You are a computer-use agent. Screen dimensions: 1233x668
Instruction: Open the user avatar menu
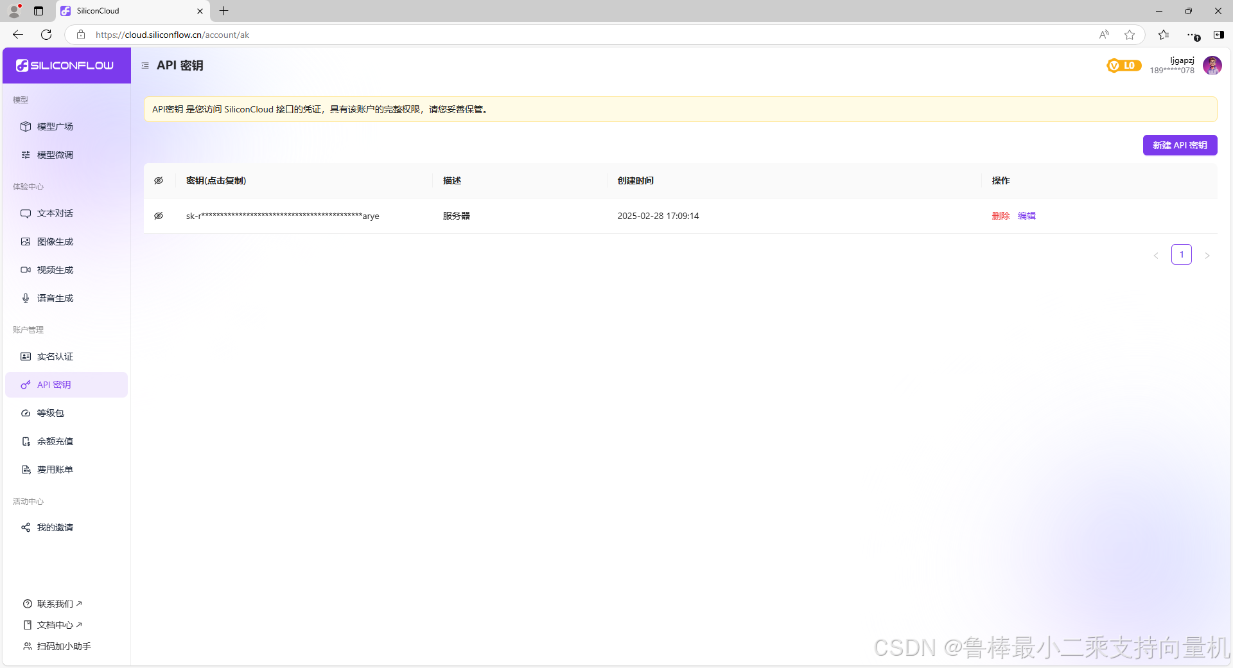(1212, 66)
